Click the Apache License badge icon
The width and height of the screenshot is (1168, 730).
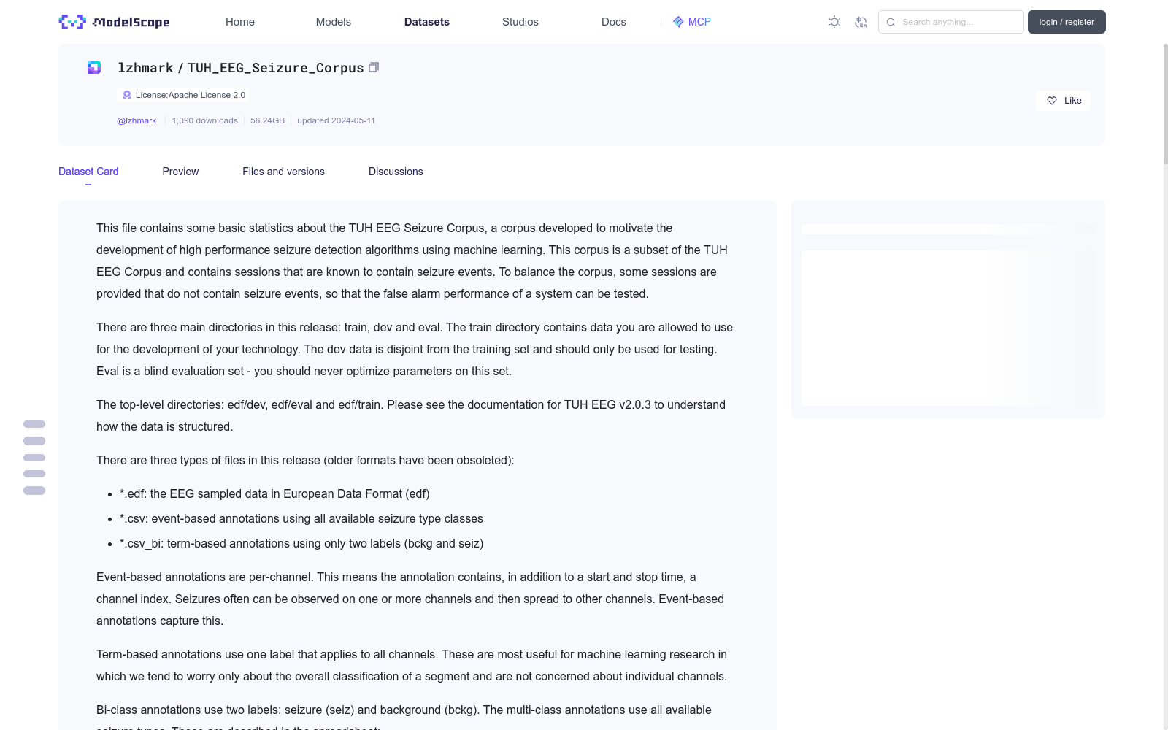127,95
